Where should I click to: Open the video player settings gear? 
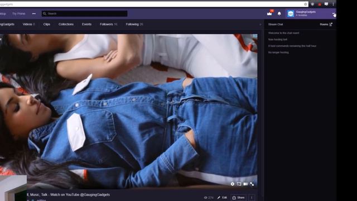(232, 184)
